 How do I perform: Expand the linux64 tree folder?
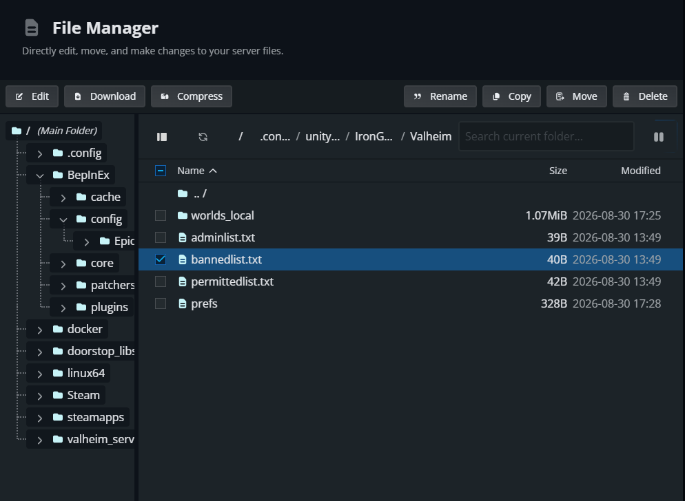40,374
